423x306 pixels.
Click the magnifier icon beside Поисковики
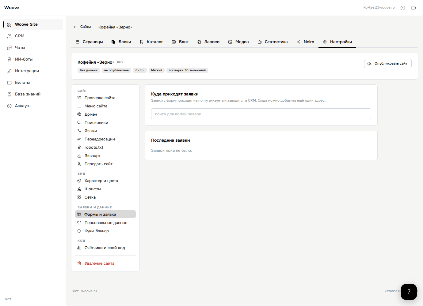(x=79, y=123)
